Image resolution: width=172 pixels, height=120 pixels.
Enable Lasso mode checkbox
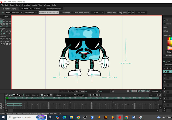click(72, 13)
